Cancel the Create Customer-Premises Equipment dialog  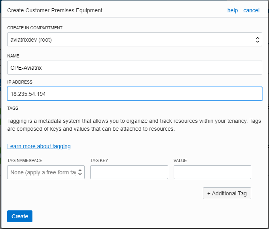[251, 10]
